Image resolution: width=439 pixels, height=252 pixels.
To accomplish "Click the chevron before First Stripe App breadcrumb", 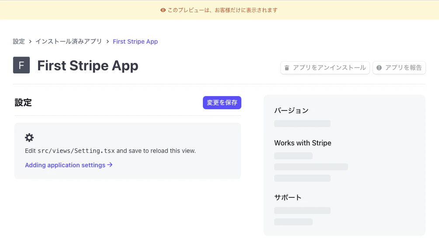I will click(x=108, y=41).
